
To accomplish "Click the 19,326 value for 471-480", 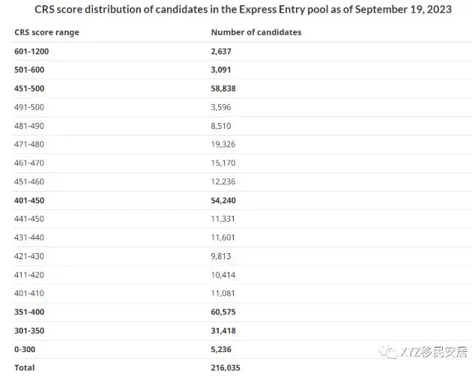I will point(223,145).
